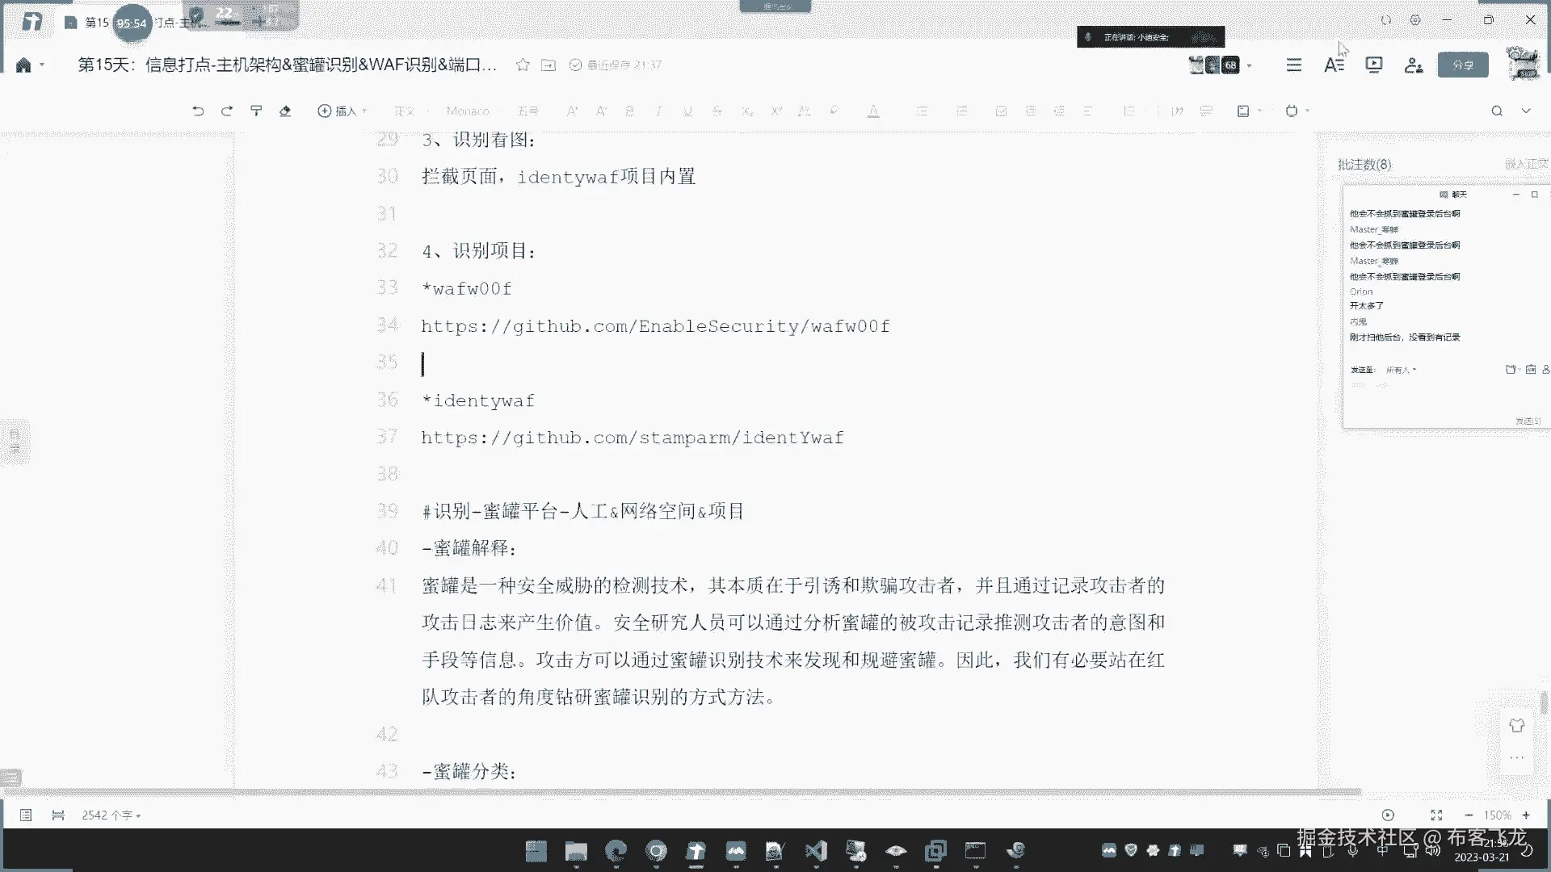Viewport: 1551px width, 872px height.
Task: Open the wafw00f GitHub link
Action: tap(655, 326)
